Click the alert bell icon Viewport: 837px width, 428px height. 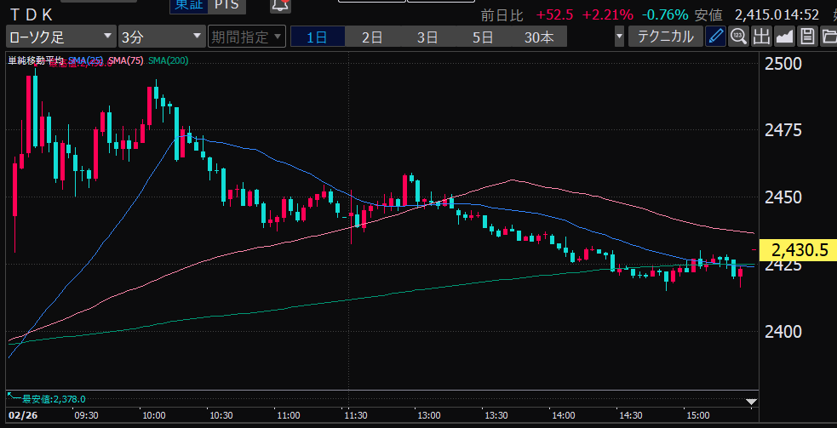tap(278, 5)
